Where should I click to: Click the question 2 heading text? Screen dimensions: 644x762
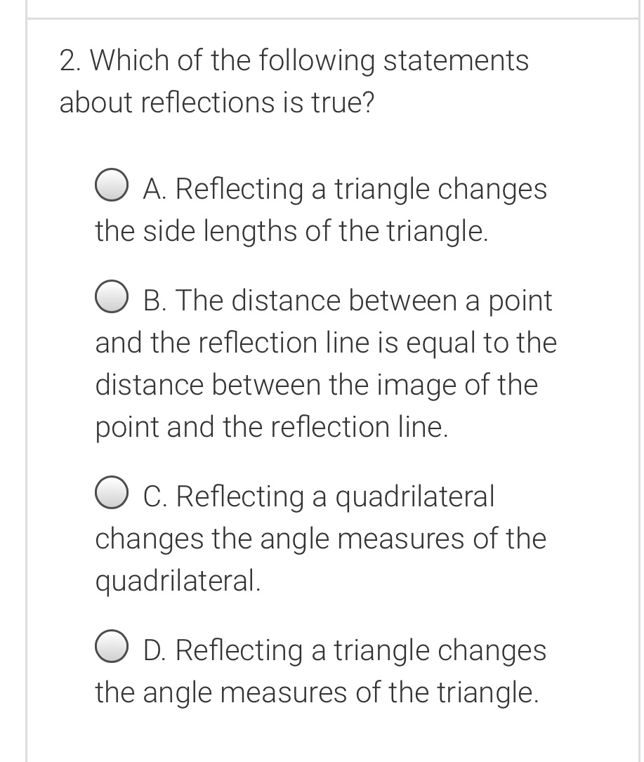point(293,60)
